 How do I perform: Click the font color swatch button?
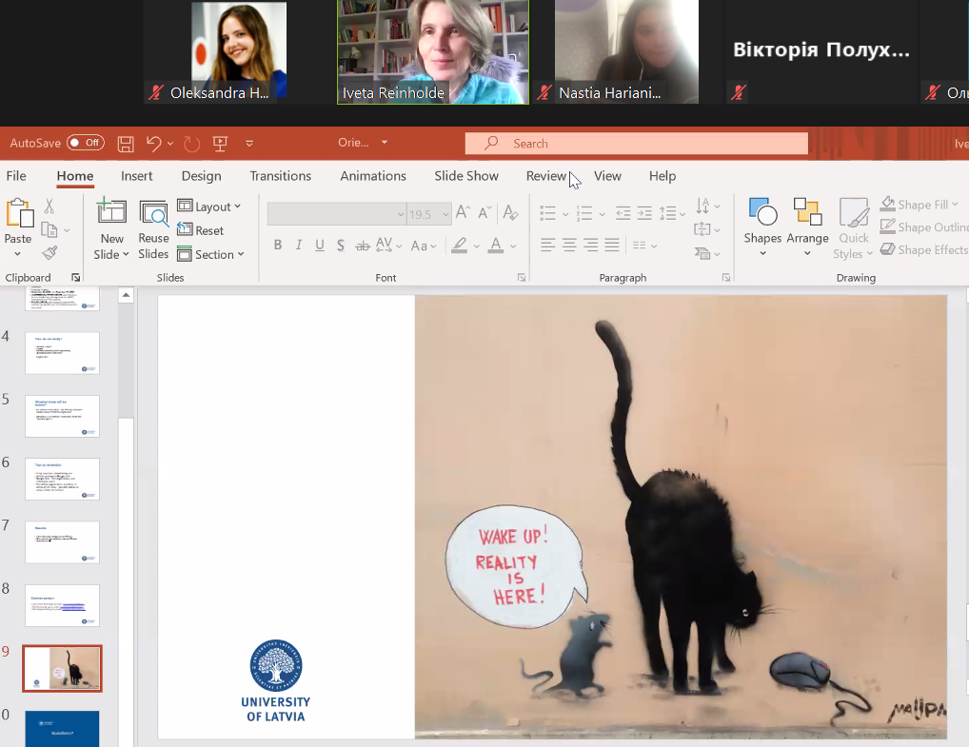[495, 246]
